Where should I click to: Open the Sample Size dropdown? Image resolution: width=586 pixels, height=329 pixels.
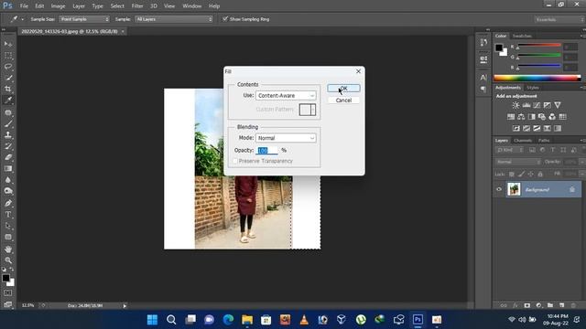point(84,19)
